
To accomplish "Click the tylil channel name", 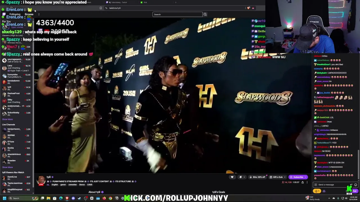I will pos(49,177).
